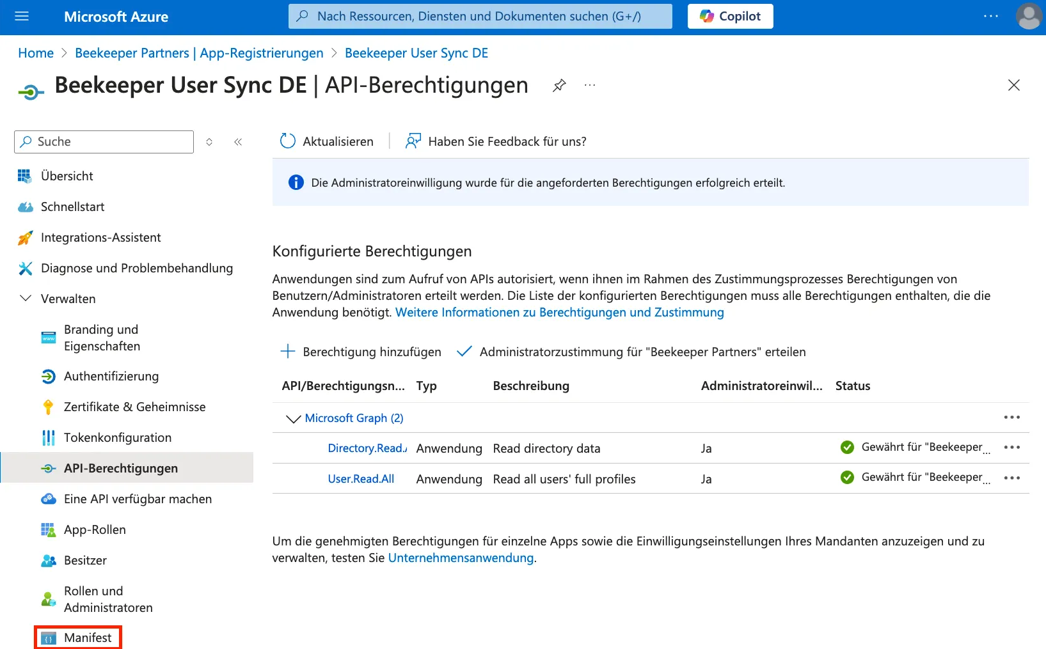Open more options for Directory.Read.All row
The height and width of the screenshot is (649, 1046).
[x=1012, y=448]
